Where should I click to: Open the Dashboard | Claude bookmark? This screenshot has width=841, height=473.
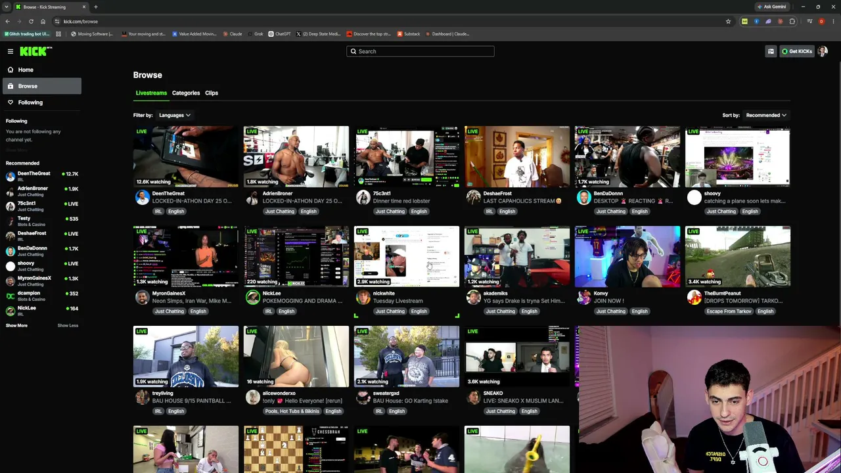[x=446, y=34]
